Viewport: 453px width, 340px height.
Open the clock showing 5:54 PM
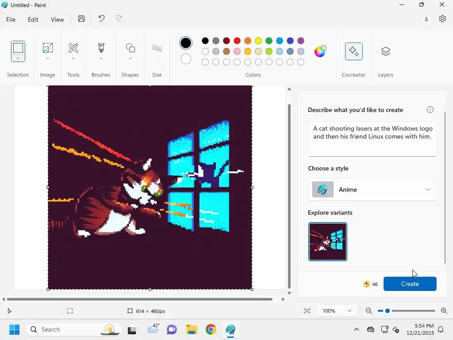pyautogui.click(x=420, y=329)
